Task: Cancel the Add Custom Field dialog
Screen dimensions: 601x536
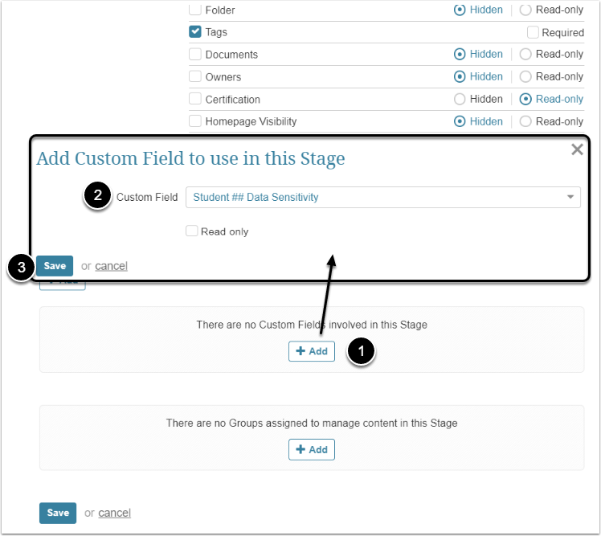Action: click(x=111, y=266)
